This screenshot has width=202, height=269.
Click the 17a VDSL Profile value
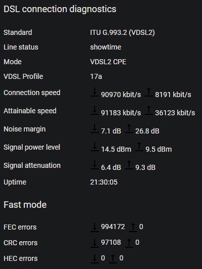coord(96,76)
